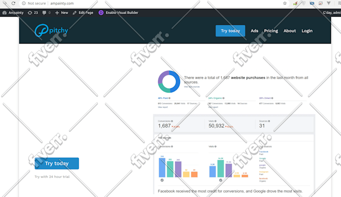Open the Pricing nav link
The image size is (341, 197).
point(271,31)
